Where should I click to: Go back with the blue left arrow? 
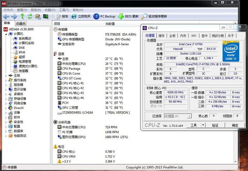[6, 16]
